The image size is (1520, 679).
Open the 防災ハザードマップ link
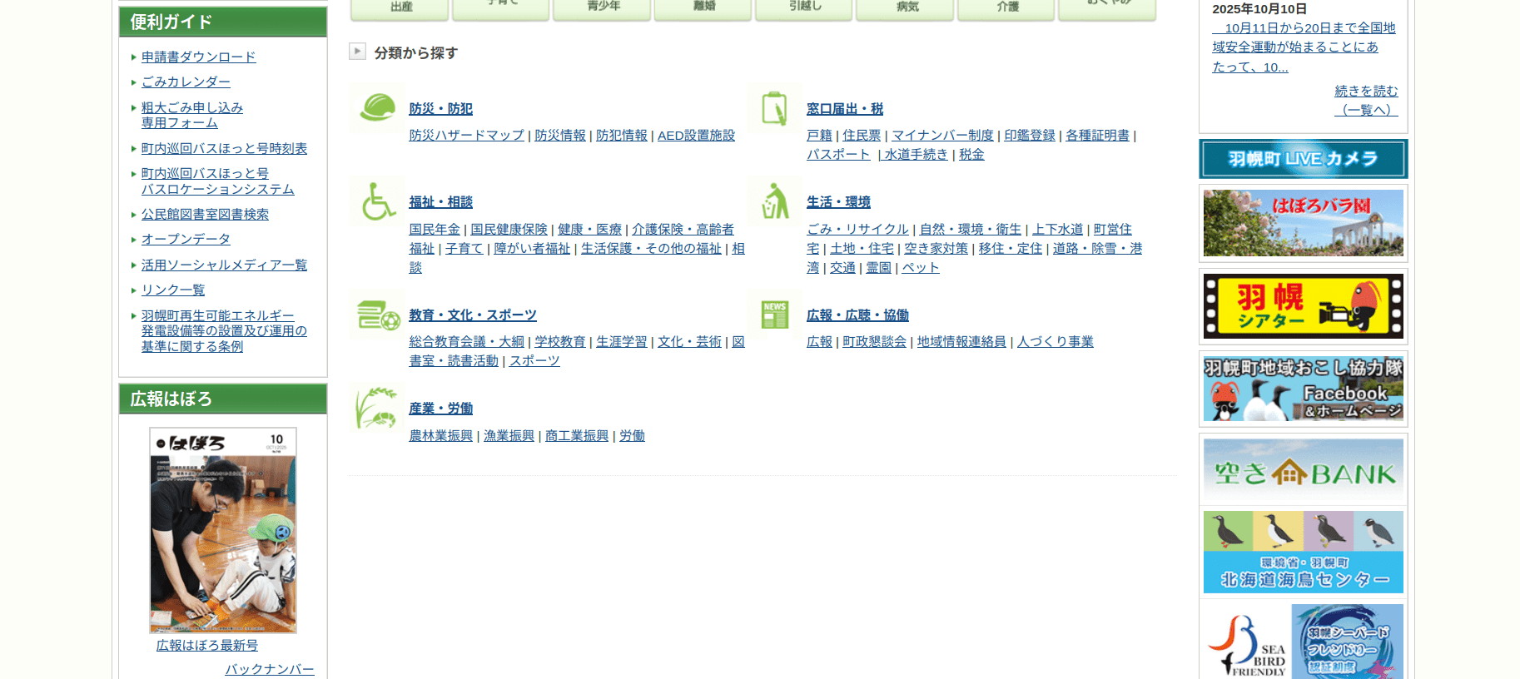(466, 135)
